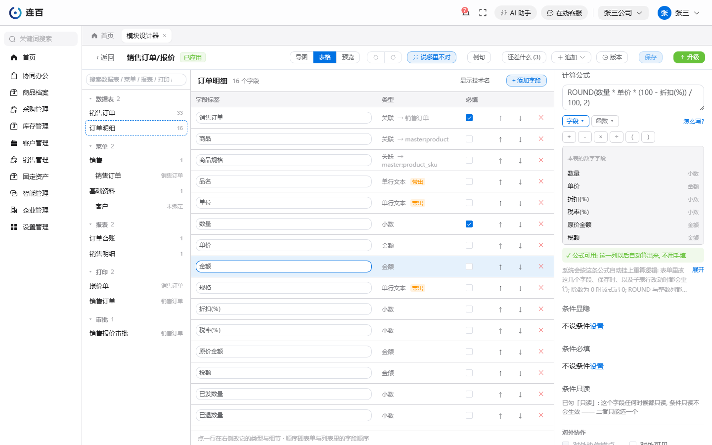The height and width of the screenshot is (445, 712).
Task: Click the 计算公式 formula text area
Action: point(633,97)
